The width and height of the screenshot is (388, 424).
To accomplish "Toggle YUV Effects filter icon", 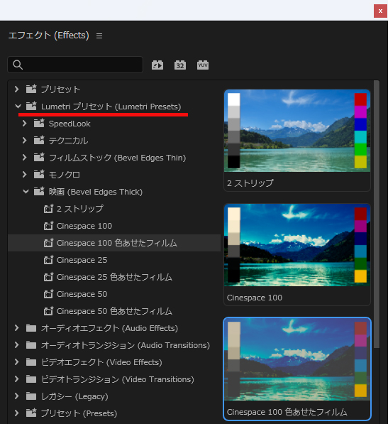I will coord(203,65).
